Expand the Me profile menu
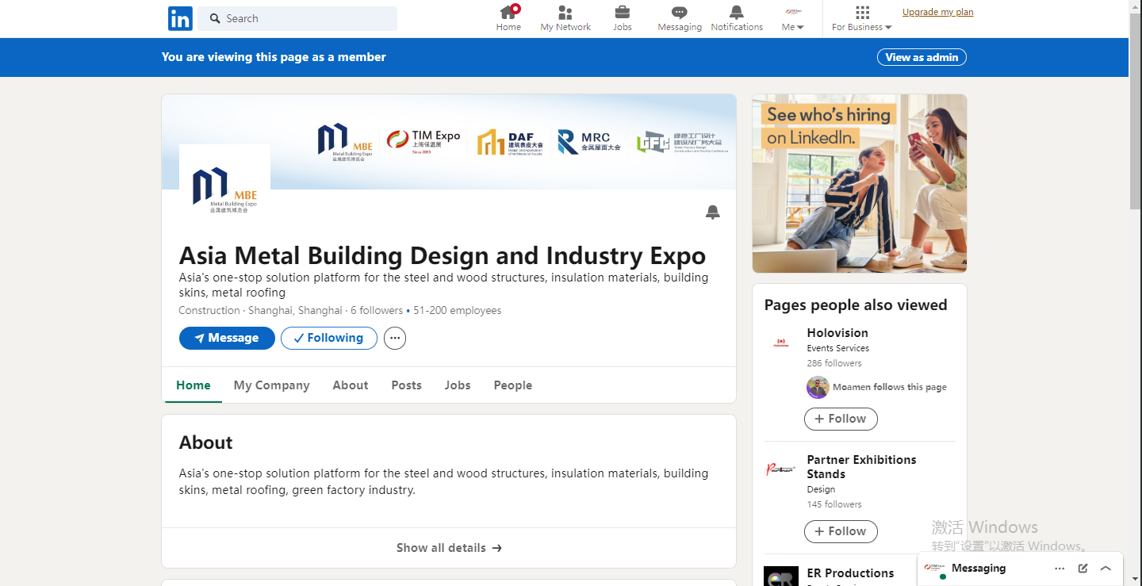 (793, 18)
